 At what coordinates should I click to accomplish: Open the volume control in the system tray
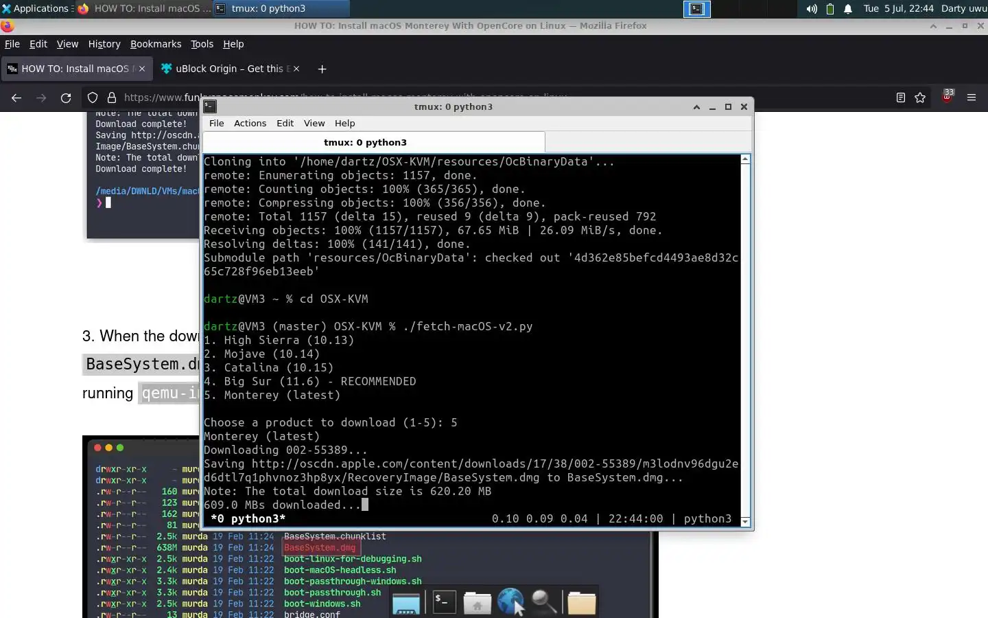tap(812, 9)
